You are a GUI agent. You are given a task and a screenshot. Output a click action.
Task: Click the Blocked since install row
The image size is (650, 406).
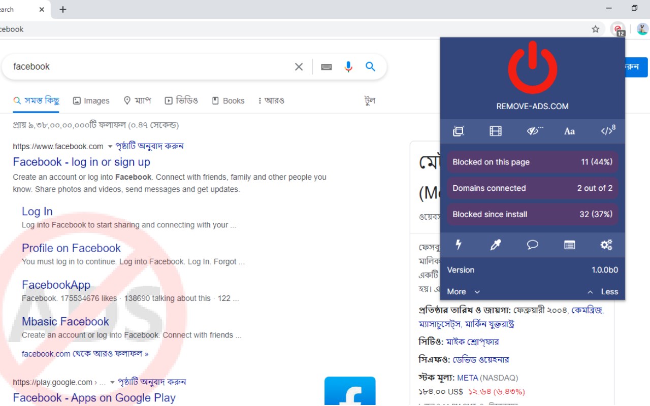[533, 214]
